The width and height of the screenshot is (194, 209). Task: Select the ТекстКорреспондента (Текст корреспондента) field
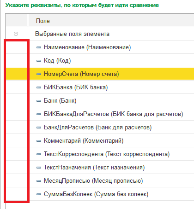pyautogui.click(x=112, y=154)
